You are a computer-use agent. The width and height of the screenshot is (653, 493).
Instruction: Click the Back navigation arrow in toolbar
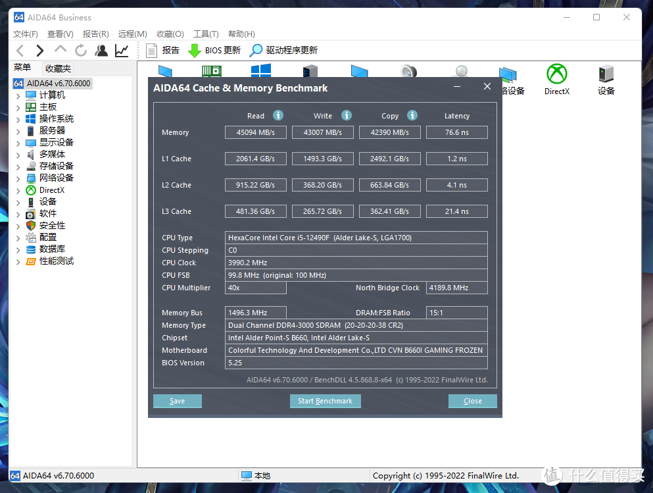pyautogui.click(x=20, y=51)
